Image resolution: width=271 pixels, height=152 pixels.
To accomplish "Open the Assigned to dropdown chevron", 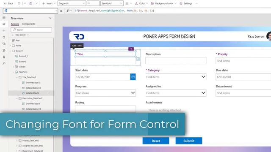I will [x=203, y=93].
